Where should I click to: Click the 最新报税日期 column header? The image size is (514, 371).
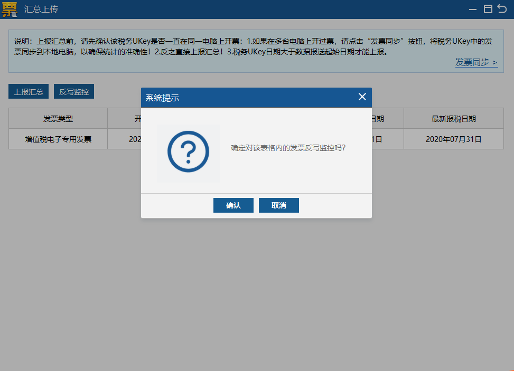(453, 119)
